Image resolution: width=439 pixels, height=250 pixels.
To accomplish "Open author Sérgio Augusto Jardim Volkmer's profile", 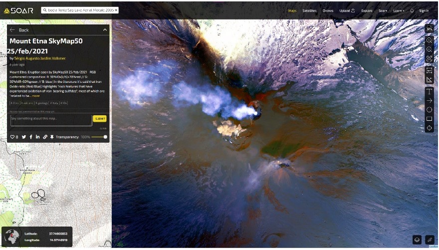I will click(x=40, y=58).
